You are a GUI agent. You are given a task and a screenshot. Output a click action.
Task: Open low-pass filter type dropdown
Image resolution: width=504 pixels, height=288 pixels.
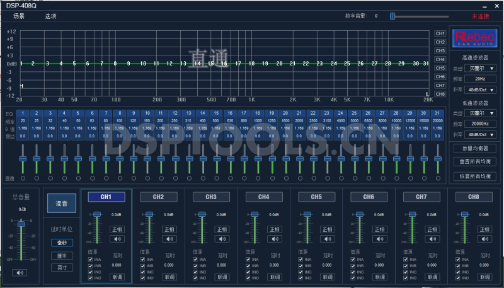(480, 113)
